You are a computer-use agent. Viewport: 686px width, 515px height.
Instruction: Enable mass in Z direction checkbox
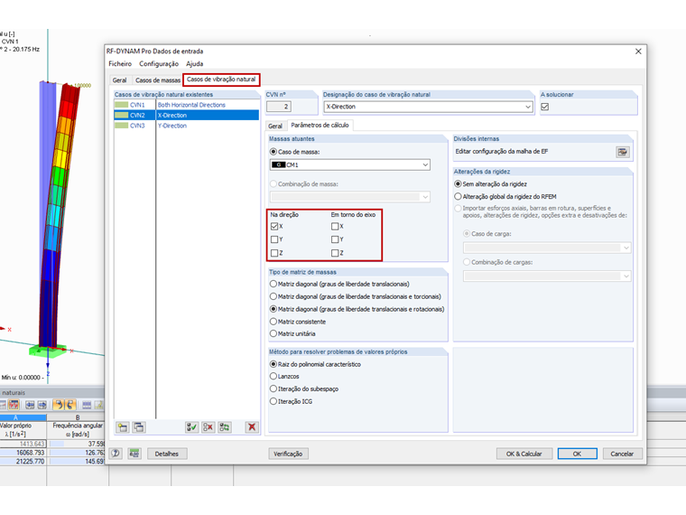click(x=274, y=253)
